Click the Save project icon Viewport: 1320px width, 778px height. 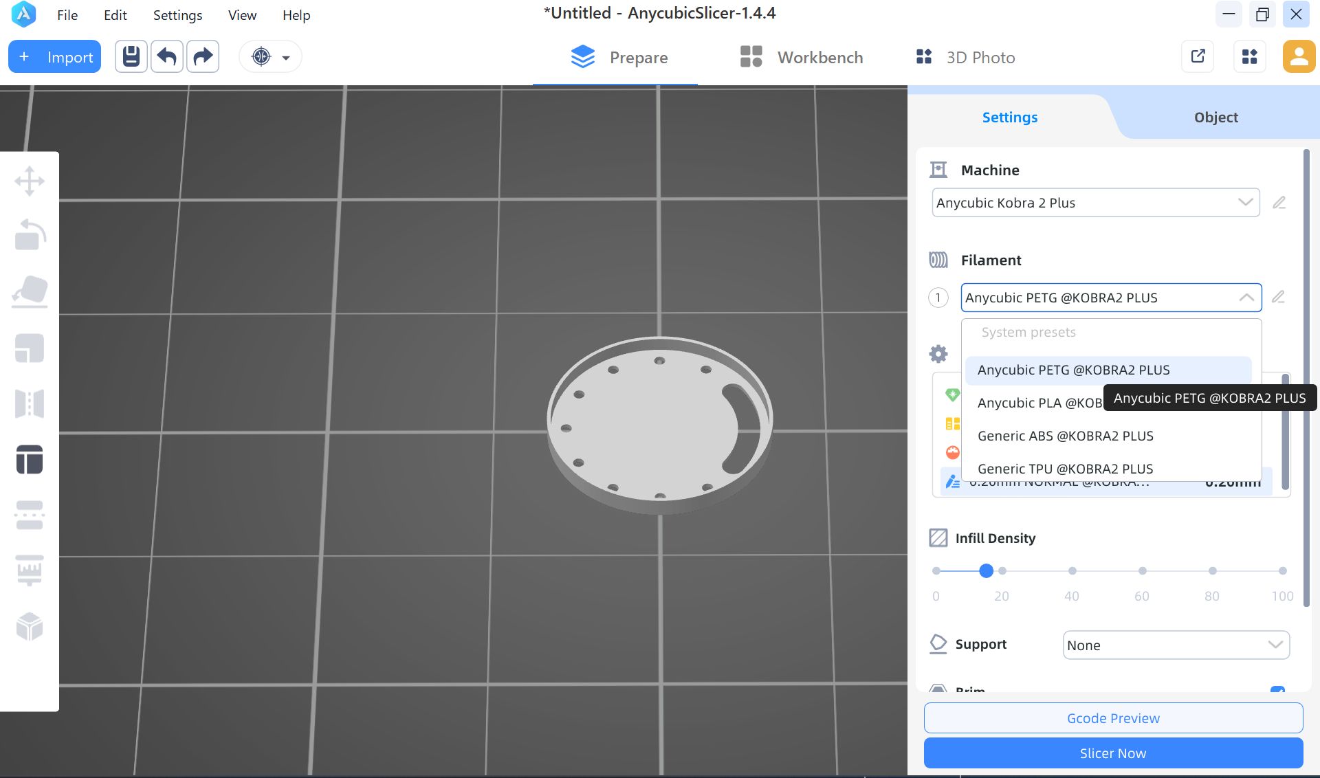point(131,56)
